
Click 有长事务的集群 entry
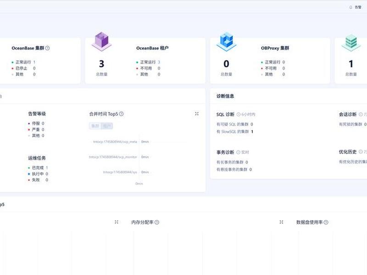[x=232, y=162]
